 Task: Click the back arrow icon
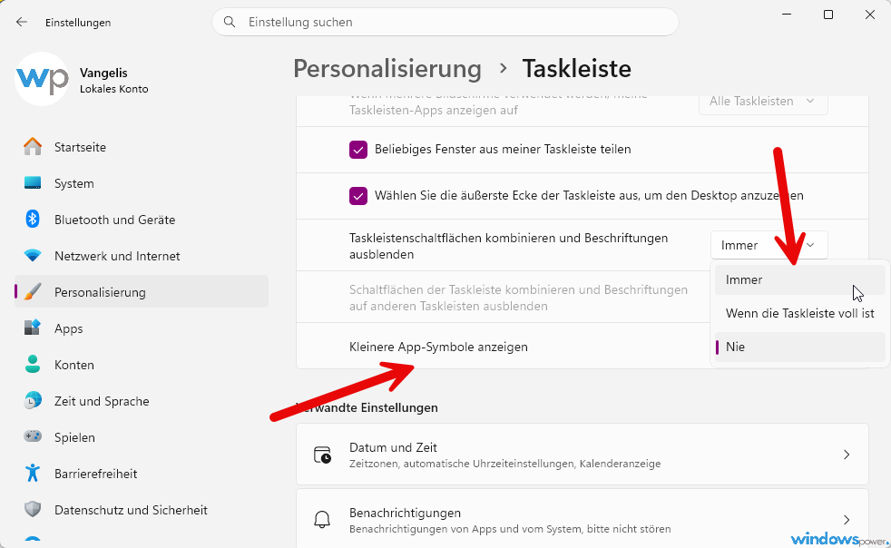22,22
